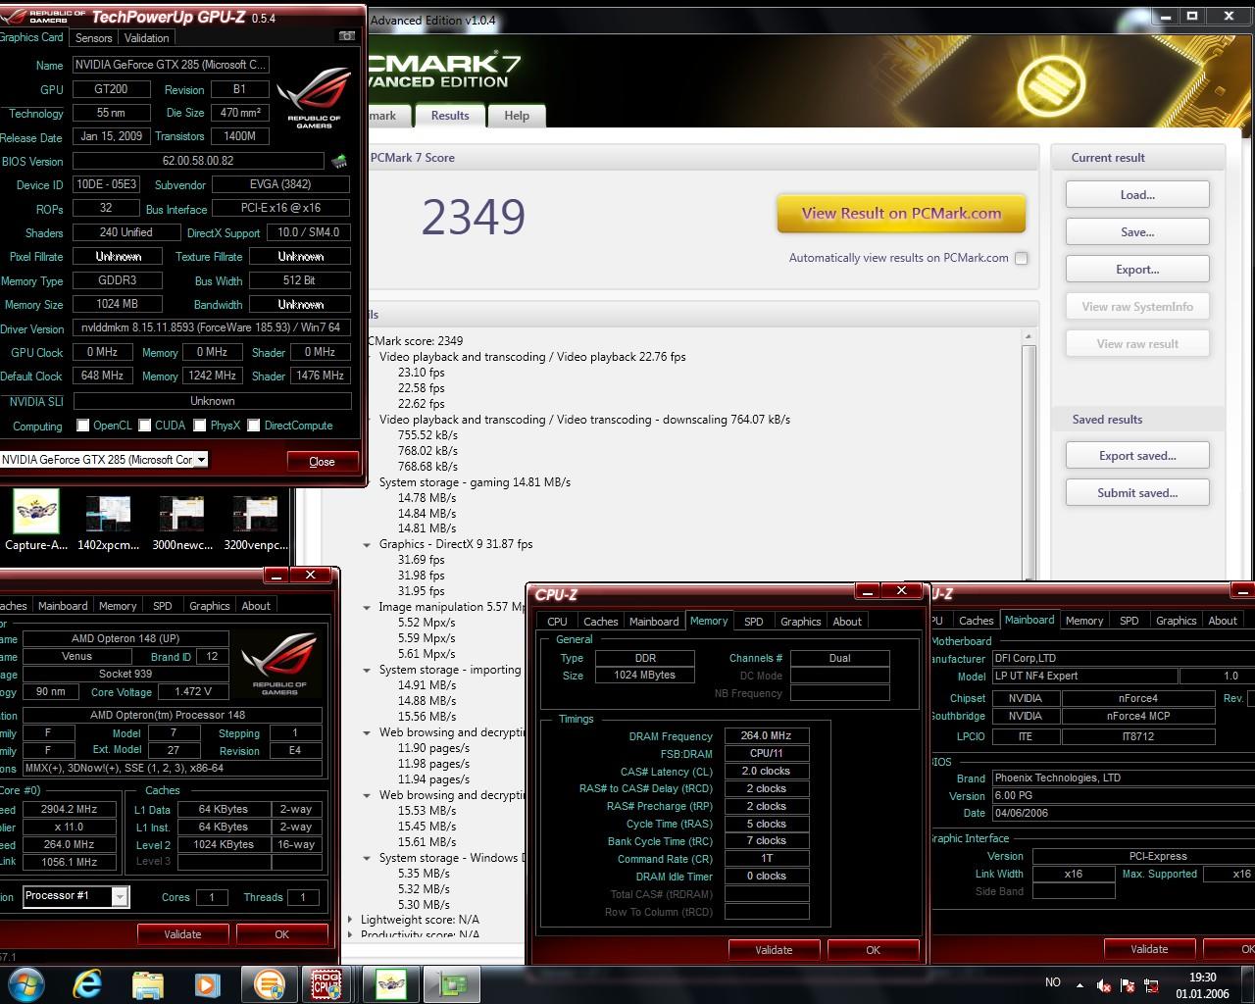Viewport: 1255px width, 1004px height.
Task: Open the Windows Start menu
Action: 25,983
